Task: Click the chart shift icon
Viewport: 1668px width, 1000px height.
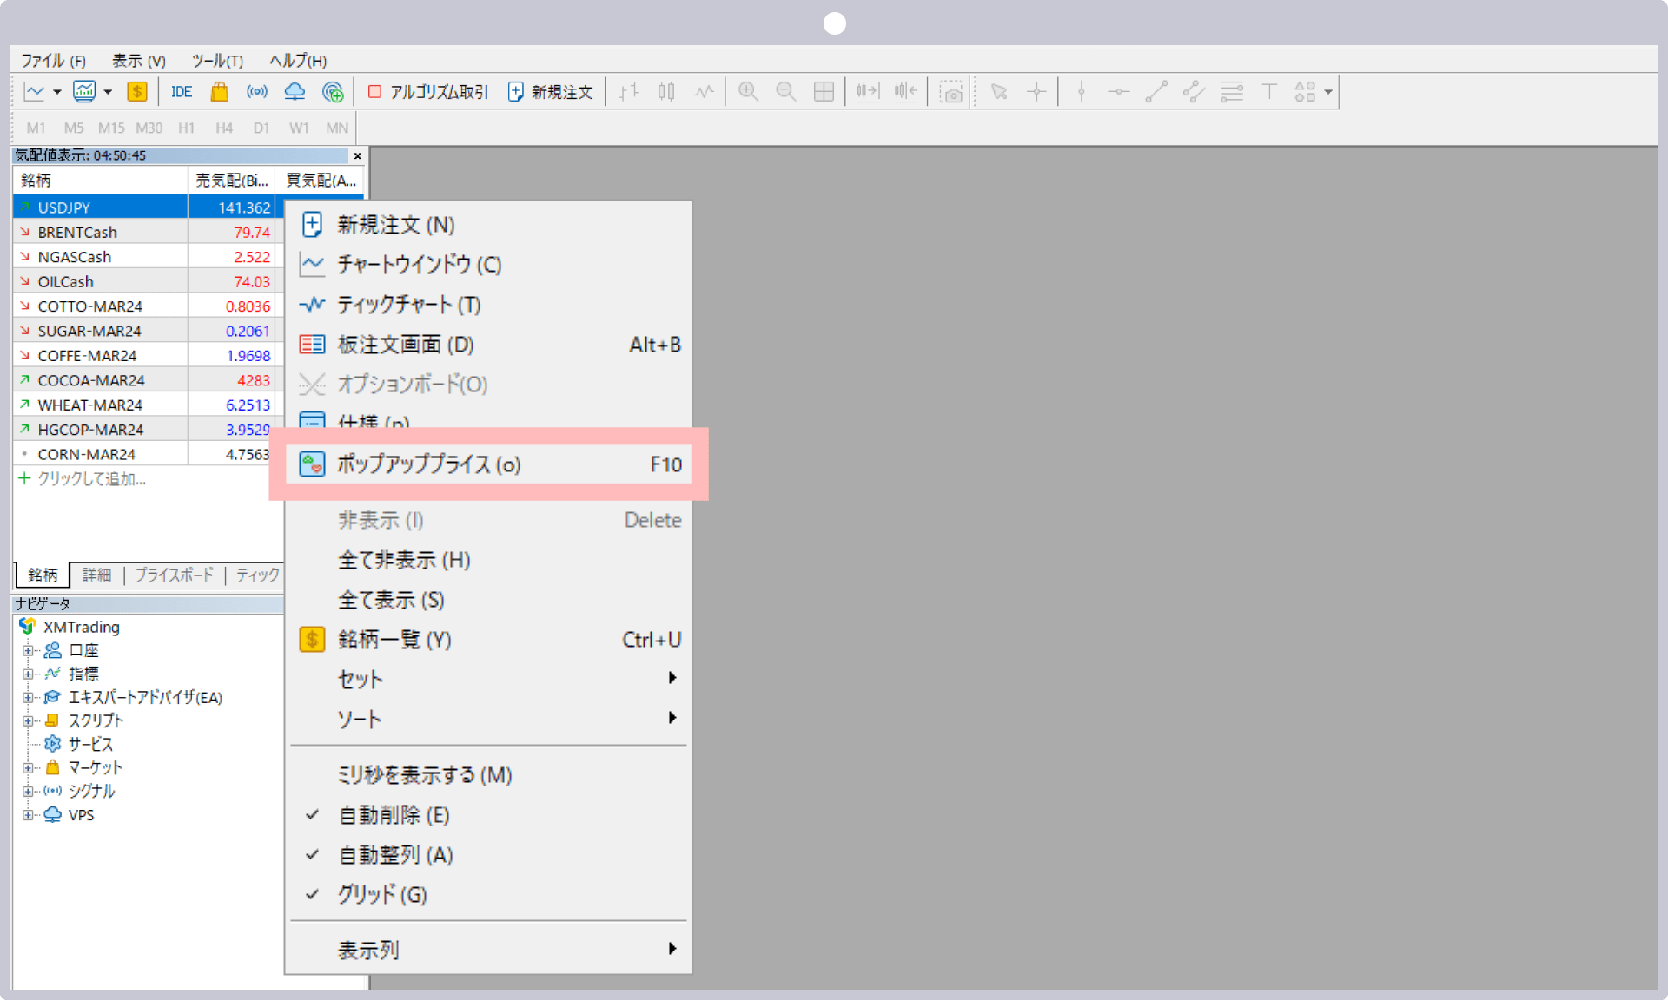Action: pos(905,91)
